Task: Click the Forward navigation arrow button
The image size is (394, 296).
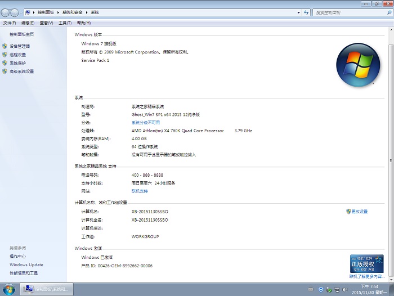Action: 15,12
